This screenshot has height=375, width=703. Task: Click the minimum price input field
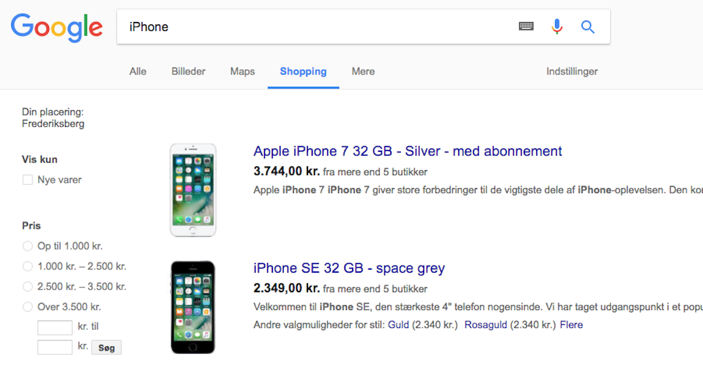55,327
